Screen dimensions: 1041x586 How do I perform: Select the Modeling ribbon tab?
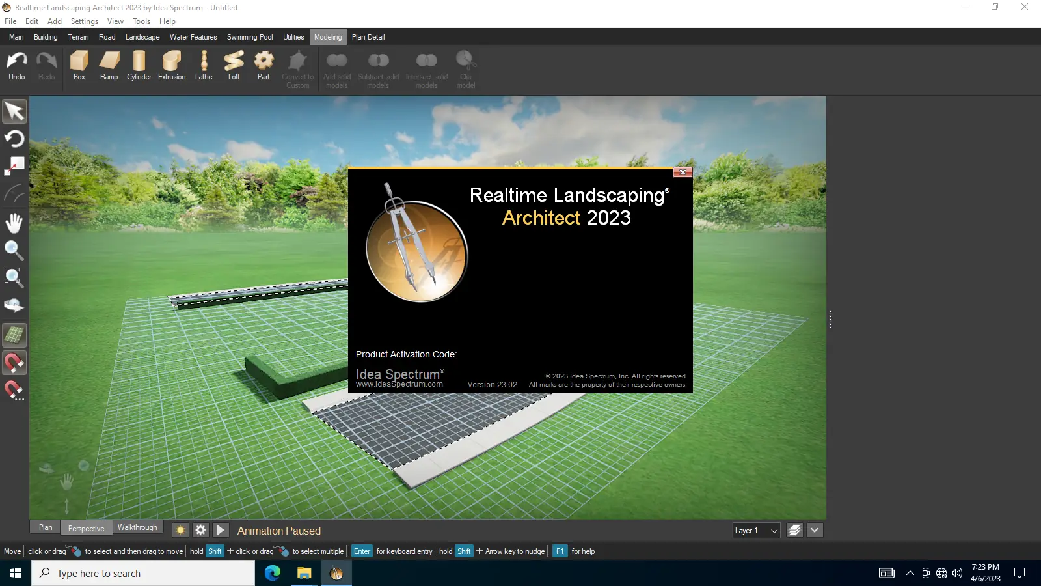[328, 37]
